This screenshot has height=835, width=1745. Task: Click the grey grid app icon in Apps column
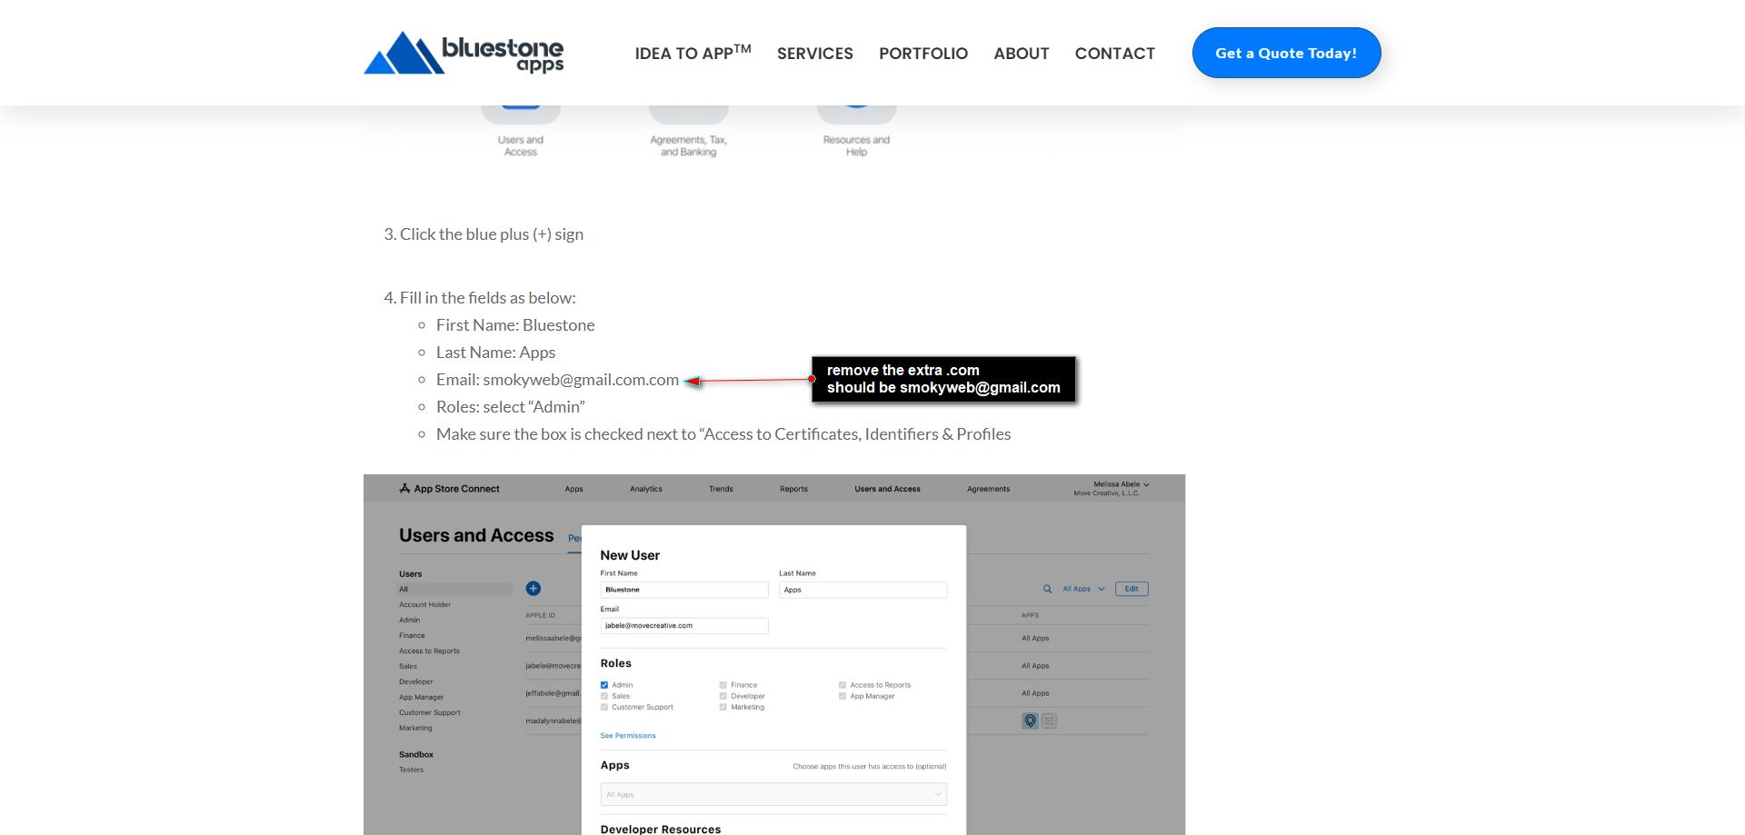pyautogui.click(x=1049, y=721)
